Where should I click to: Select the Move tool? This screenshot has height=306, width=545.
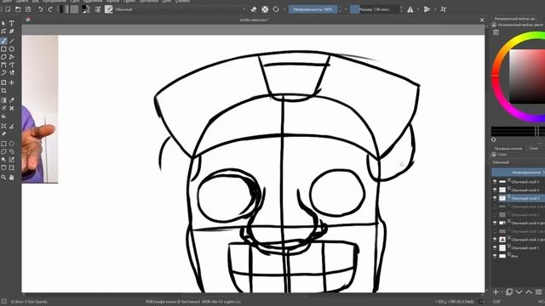11,82
